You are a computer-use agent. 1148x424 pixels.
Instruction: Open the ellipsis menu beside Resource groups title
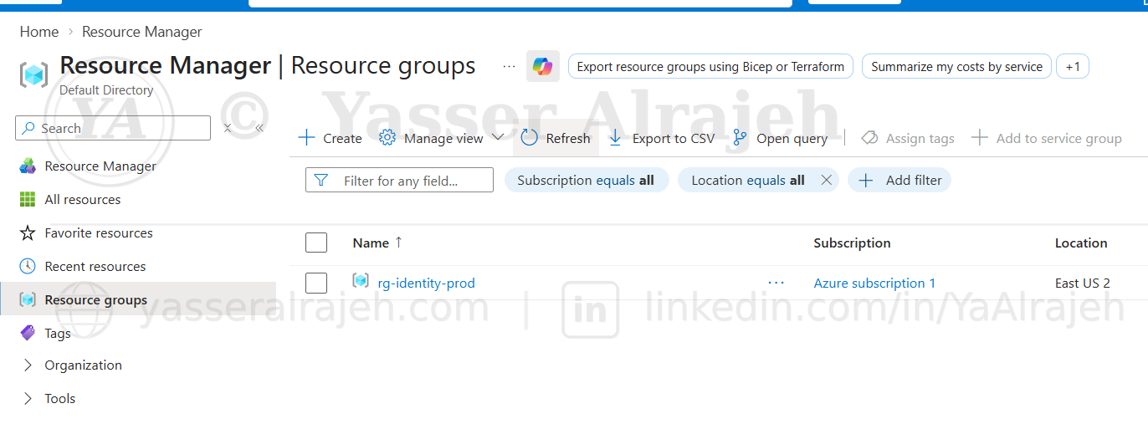tap(509, 66)
